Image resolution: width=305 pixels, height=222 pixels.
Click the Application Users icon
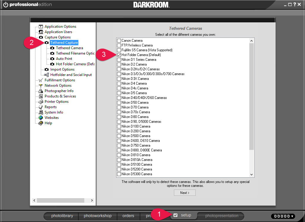coord(41,32)
